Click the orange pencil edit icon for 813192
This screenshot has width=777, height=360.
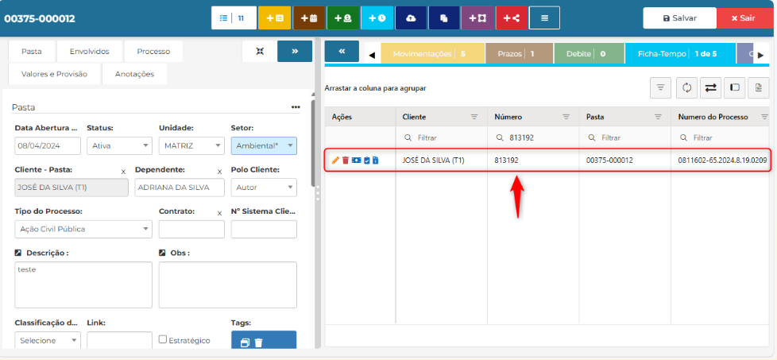pyautogui.click(x=335, y=161)
